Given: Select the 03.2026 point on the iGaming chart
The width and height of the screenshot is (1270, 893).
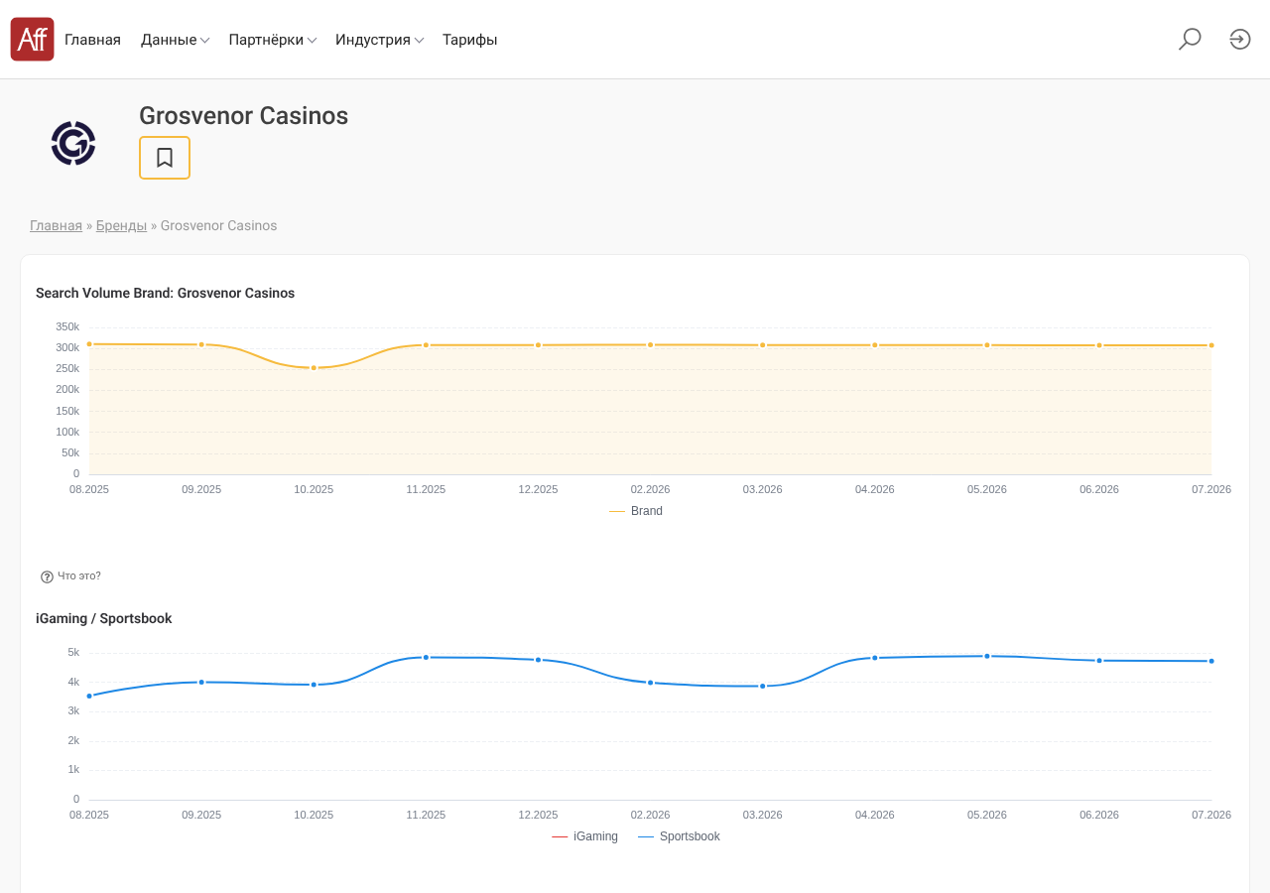Looking at the screenshot, I should tap(763, 686).
